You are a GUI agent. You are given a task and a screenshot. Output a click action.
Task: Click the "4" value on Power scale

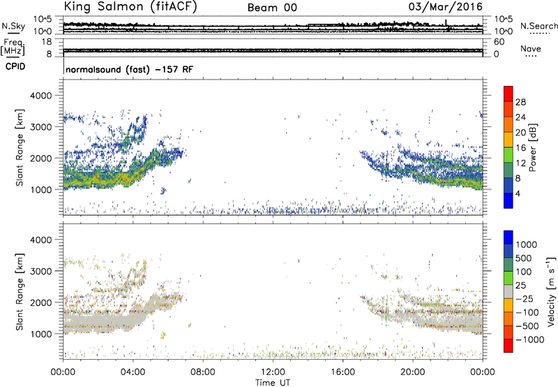518,193
